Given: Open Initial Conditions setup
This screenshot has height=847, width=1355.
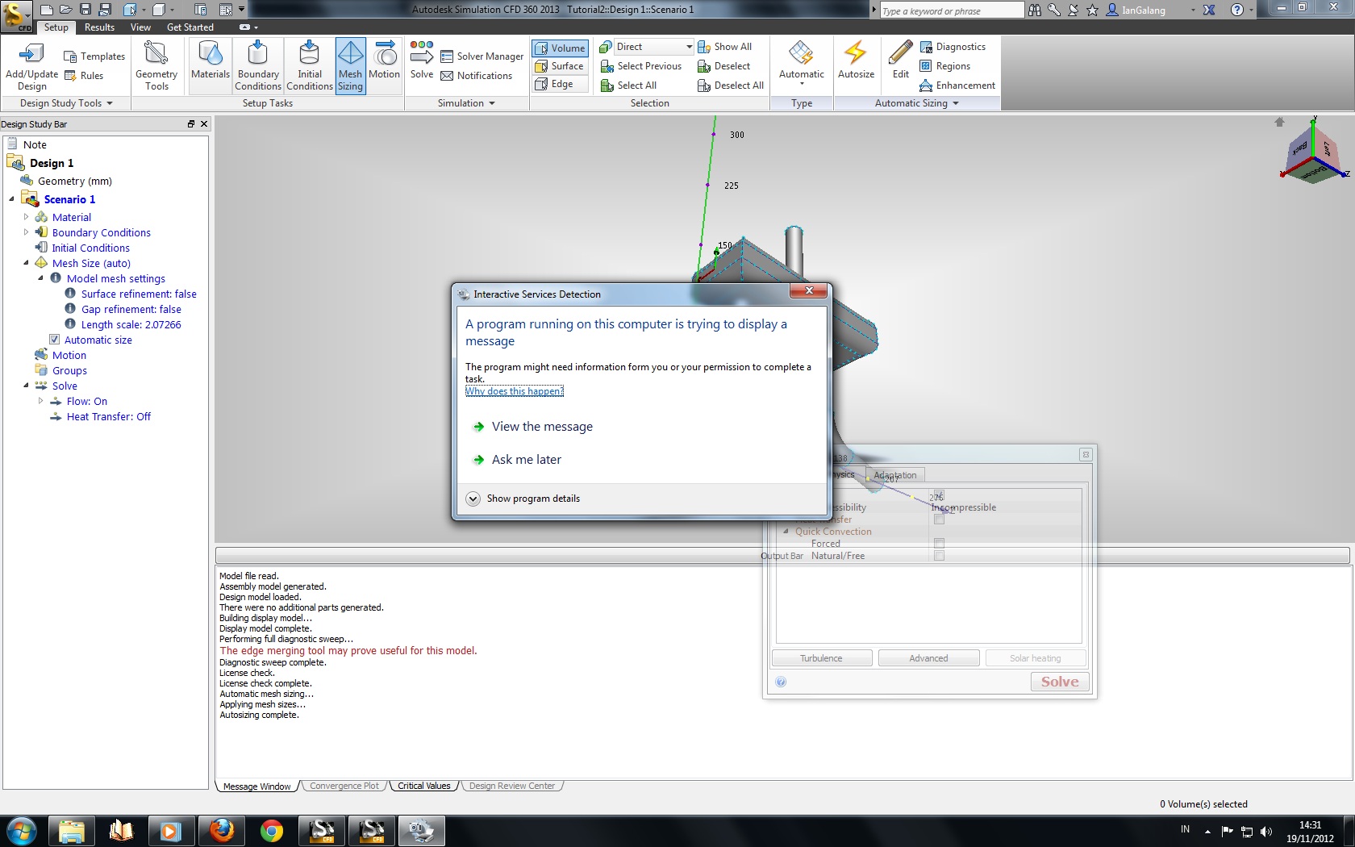Looking at the screenshot, I should click(309, 65).
